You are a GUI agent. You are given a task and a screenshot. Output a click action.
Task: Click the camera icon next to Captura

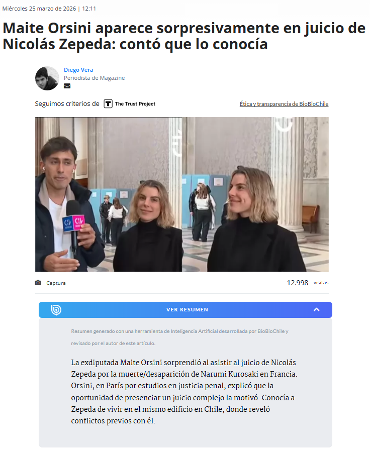click(x=38, y=283)
